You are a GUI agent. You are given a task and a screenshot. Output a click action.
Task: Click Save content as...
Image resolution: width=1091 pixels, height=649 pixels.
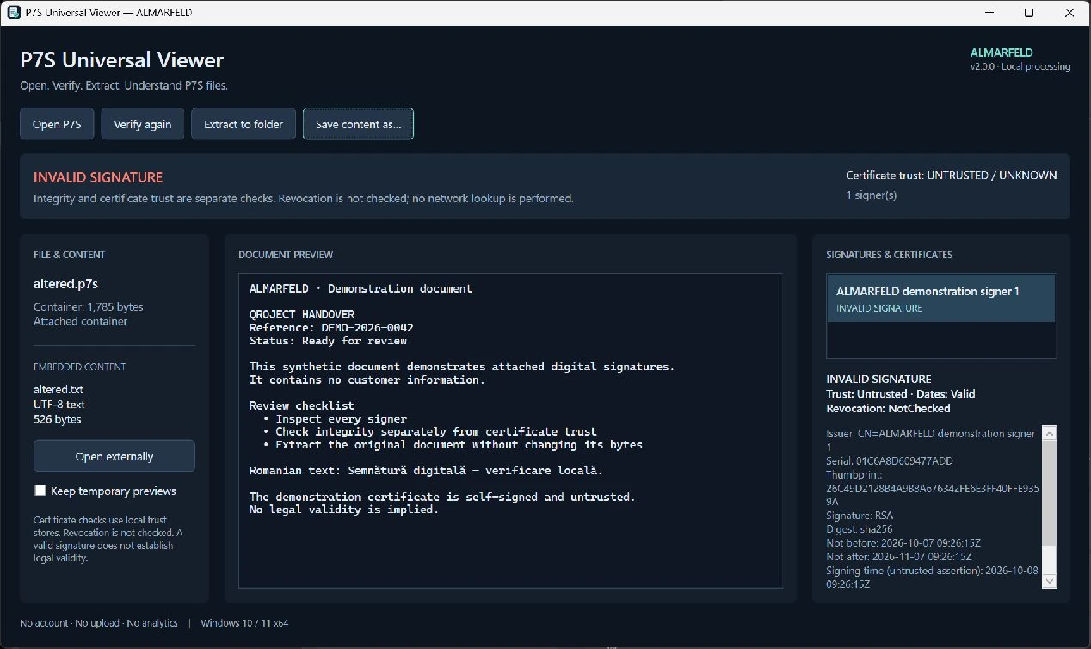coord(358,124)
